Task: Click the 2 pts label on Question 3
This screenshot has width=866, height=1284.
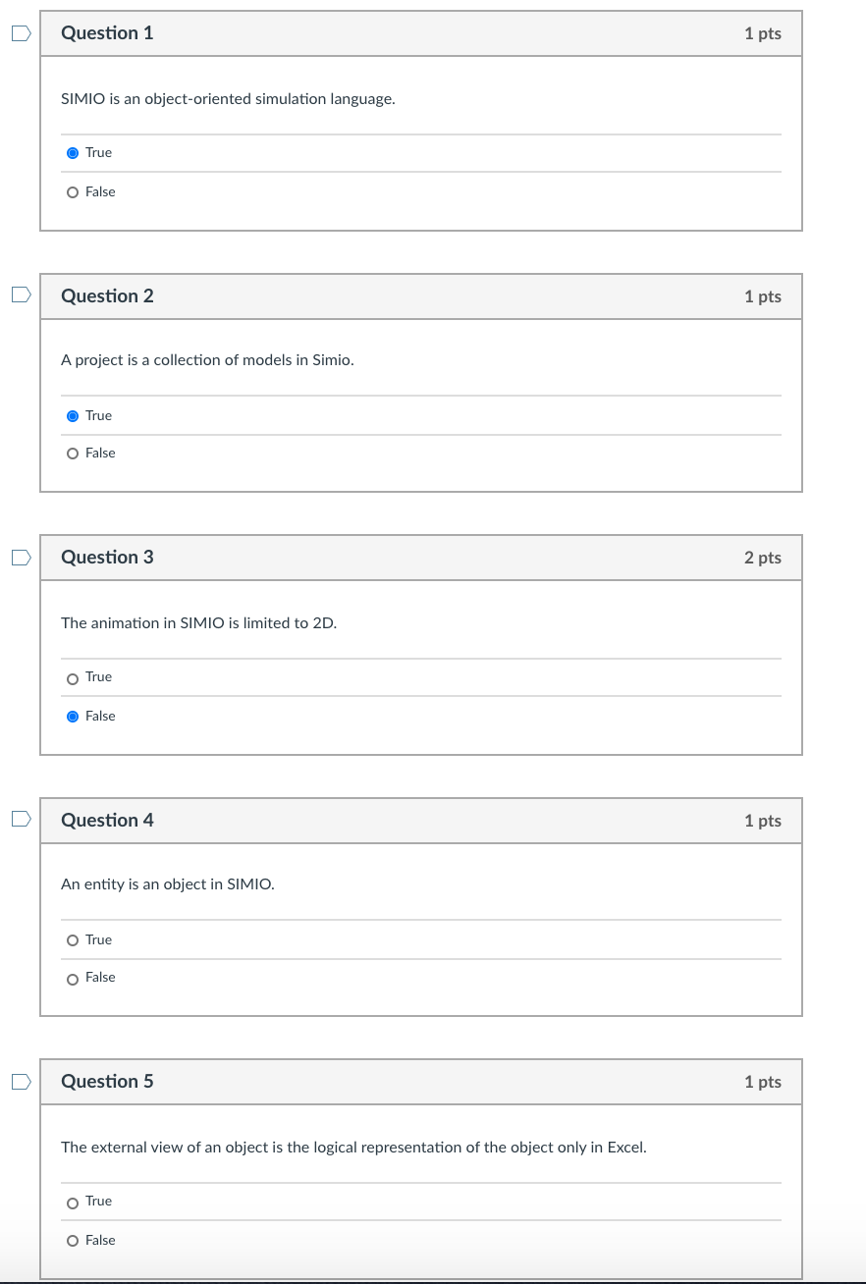Action: 763,557
